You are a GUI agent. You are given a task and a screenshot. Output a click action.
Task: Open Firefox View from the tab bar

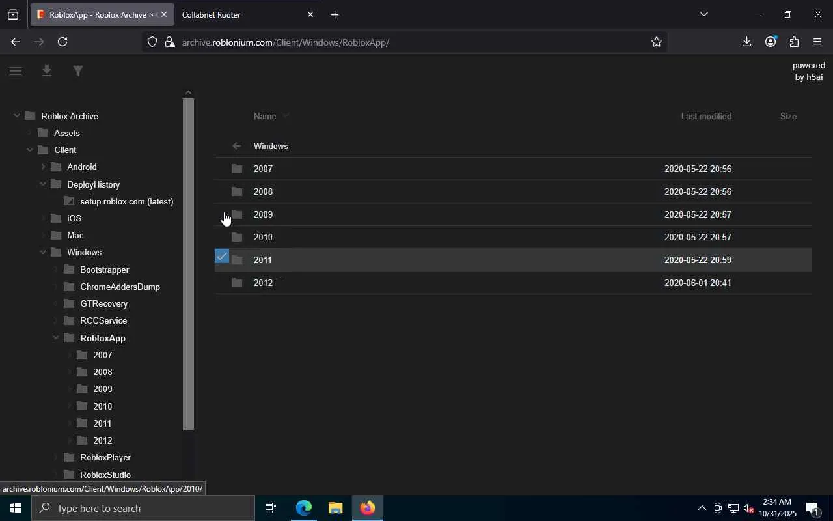click(x=13, y=14)
